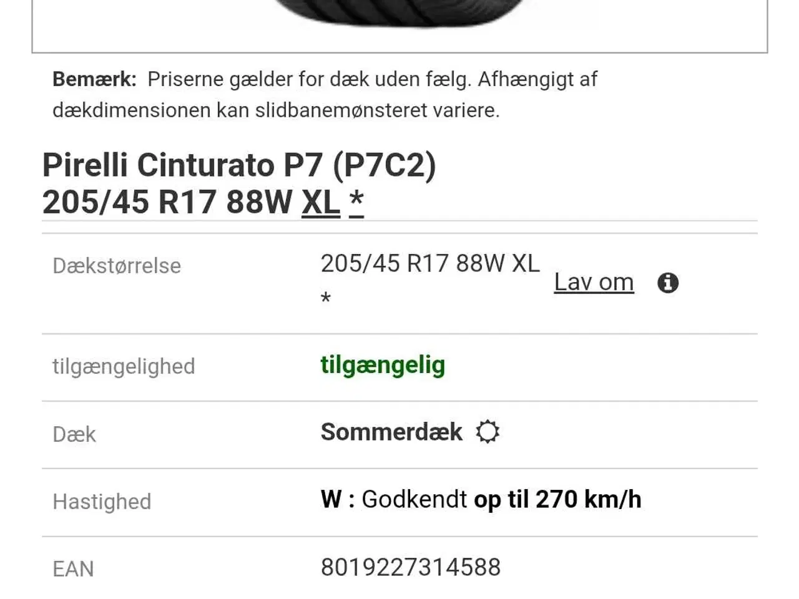
Task: Click the info icon next to Lav om
Action: tap(669, 283)
